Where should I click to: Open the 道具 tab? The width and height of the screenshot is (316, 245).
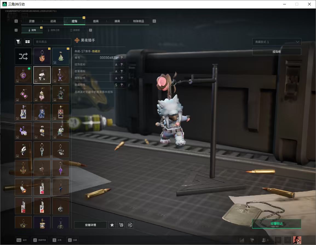(x=117, y=21)
